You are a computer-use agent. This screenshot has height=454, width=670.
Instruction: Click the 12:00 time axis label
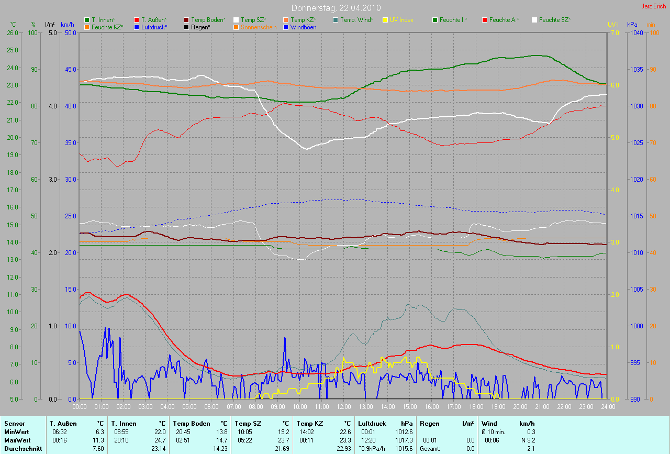coord(343,406)
